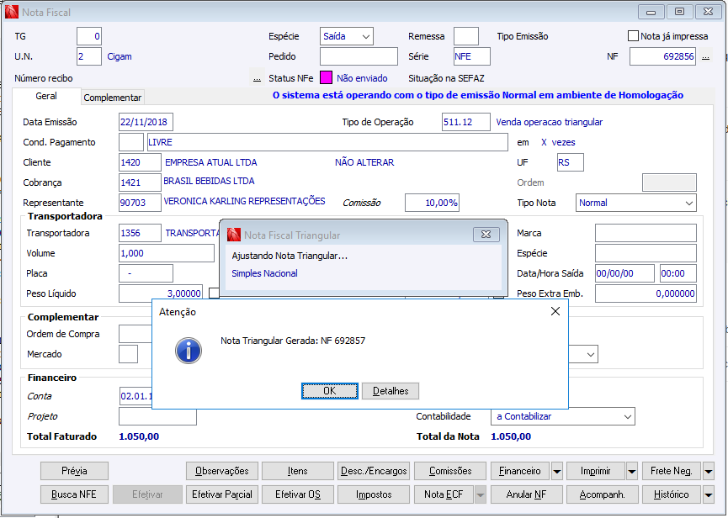
Task: Click the Acompanh. button
Action: (603, 494)
